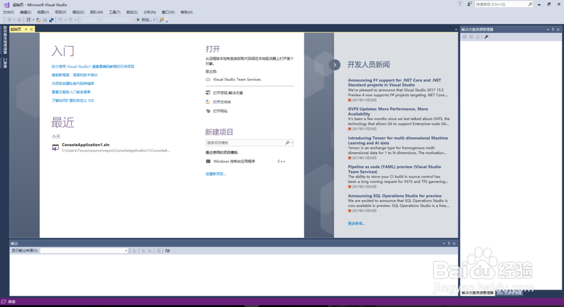Open the File (文件) menu

8,12
